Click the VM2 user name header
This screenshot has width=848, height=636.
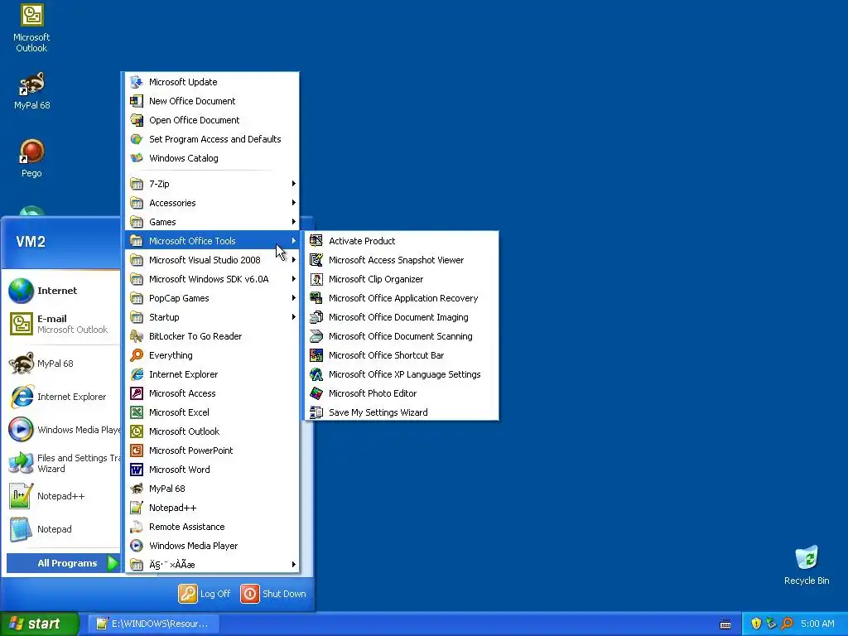tap(31, 242)
